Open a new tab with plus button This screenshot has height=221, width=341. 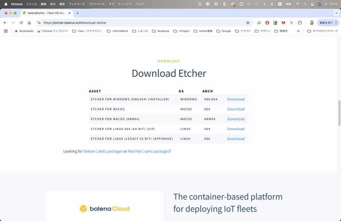point(77,13)
